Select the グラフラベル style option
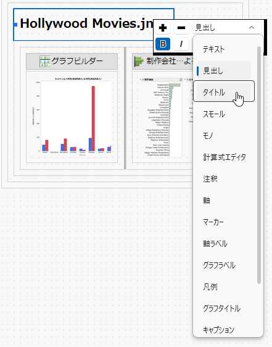Image resolution: width=272 pixels, height=347 pixels. (x=224, y=265)
